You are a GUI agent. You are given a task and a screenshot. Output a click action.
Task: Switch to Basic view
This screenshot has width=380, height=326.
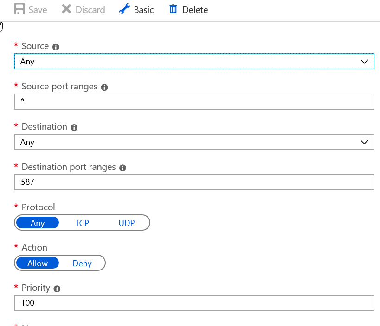[143, 10]
